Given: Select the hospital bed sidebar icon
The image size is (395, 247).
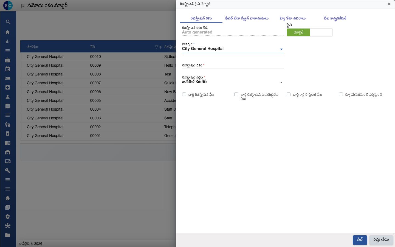Looking at the screenshot, I should (x=8, y=78).
